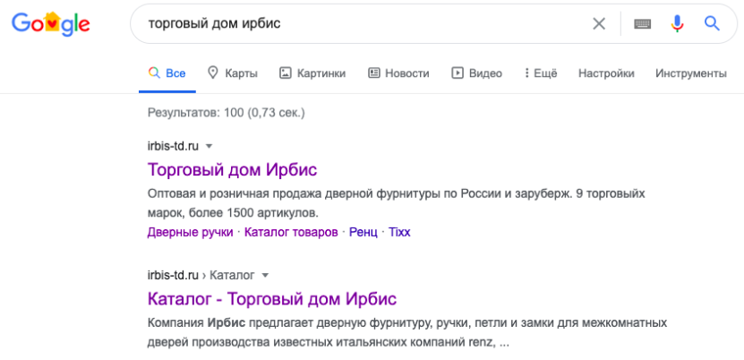The image size is (744, 360).
Task: Follow the Дверные ручки sitelink
Action: 191,233
